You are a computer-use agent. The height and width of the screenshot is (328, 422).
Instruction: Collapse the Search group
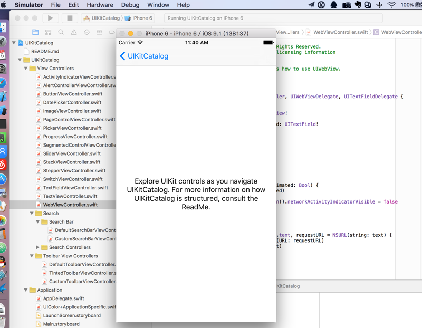point(32,213)
